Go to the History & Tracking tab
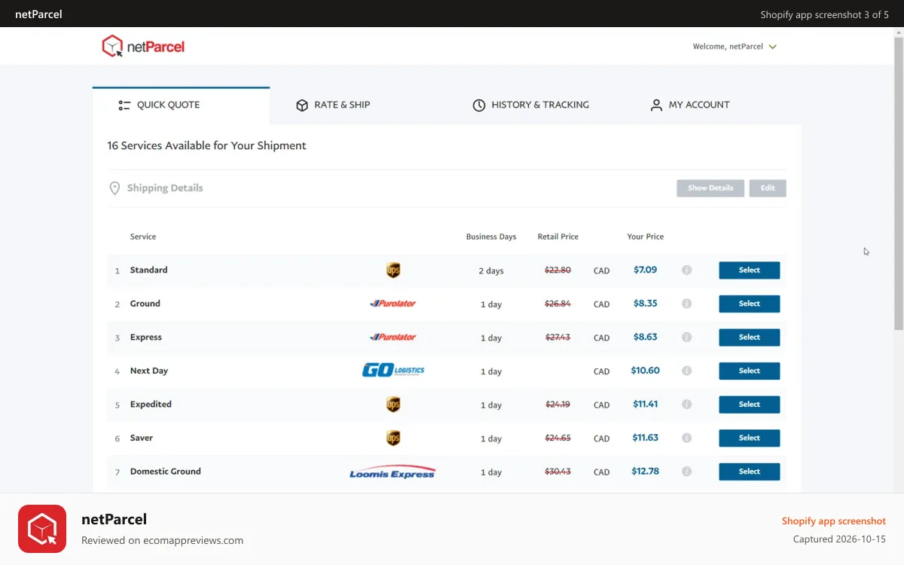 tap(531, 105)
